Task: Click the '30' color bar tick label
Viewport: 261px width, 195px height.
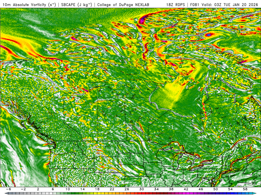Action: [142, 189]
